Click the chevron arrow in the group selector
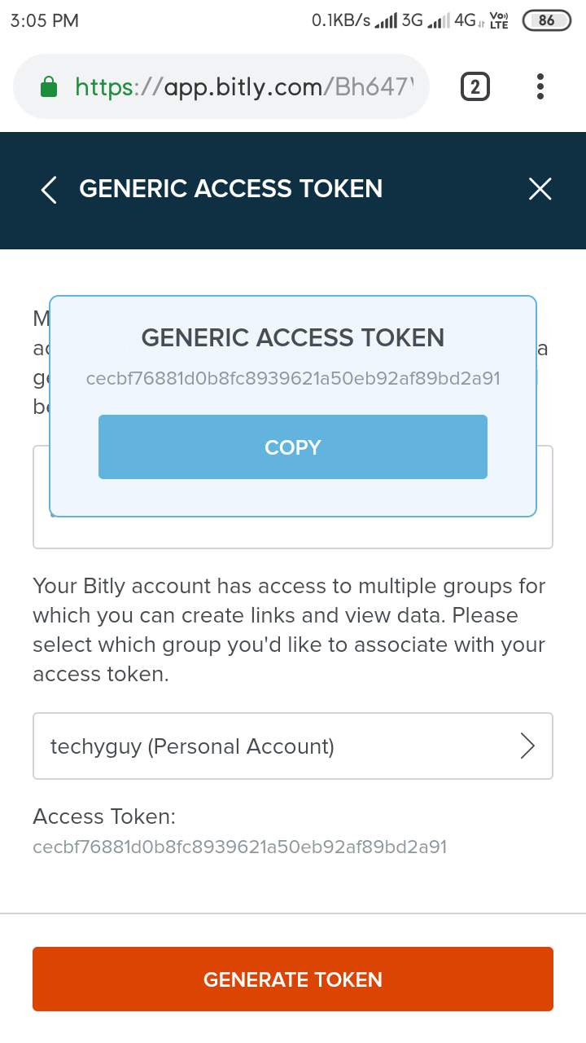The height and width of the screenshot is (1043, 586). coord(527,746)
